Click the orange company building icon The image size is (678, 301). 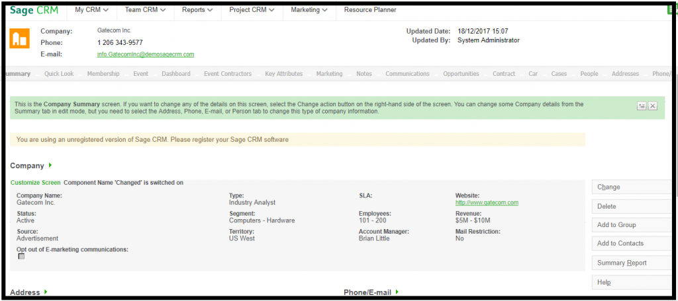pos(19,38)
